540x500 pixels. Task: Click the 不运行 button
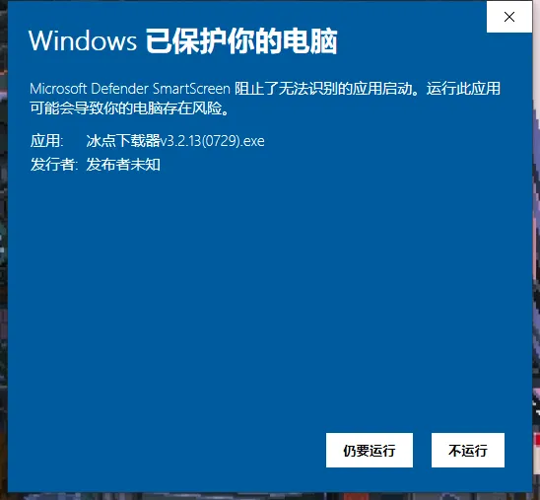pyautogui.click(x=468, y=451)
